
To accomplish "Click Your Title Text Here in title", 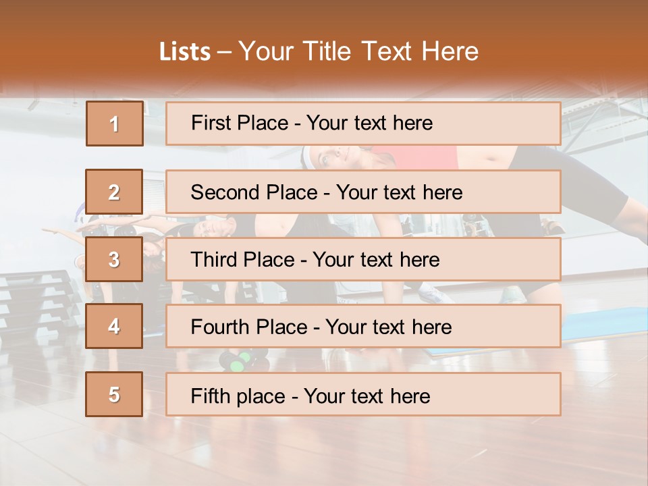I will pyautogui.click(x=358, y=51).
